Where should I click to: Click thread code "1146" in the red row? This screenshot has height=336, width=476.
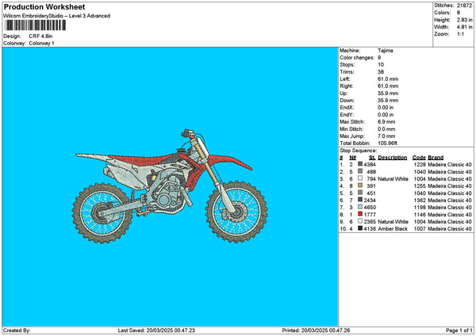(x=420, y=215)
